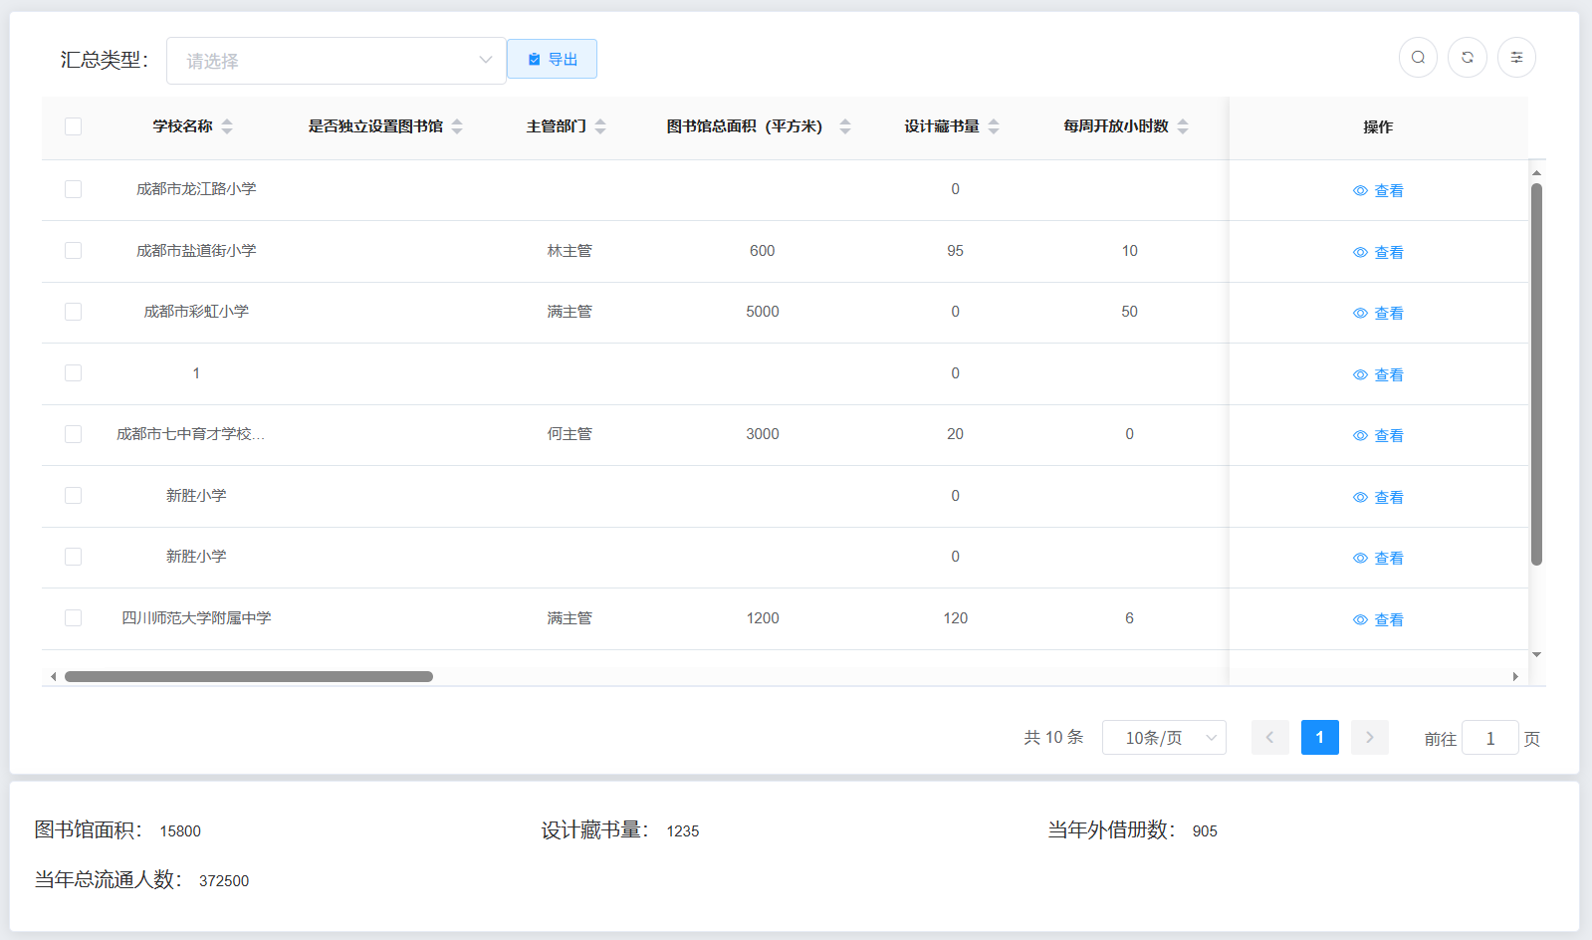
Task: Toggle the select-all header checkbox
Action: 73,126
